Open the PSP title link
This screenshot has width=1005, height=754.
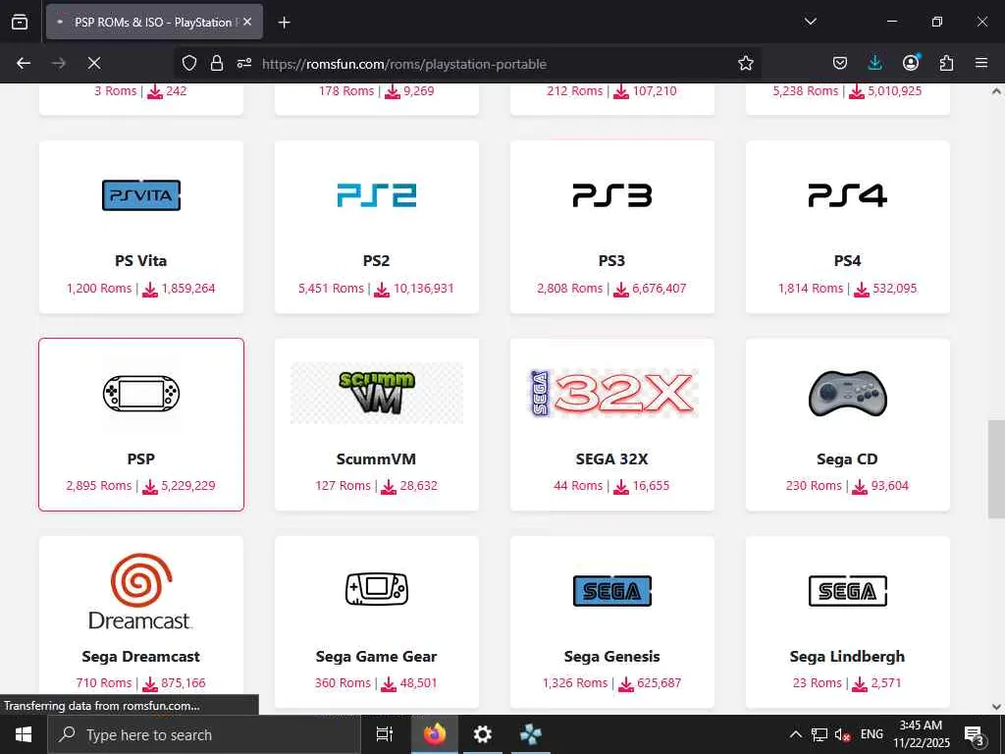pos(141,459)
